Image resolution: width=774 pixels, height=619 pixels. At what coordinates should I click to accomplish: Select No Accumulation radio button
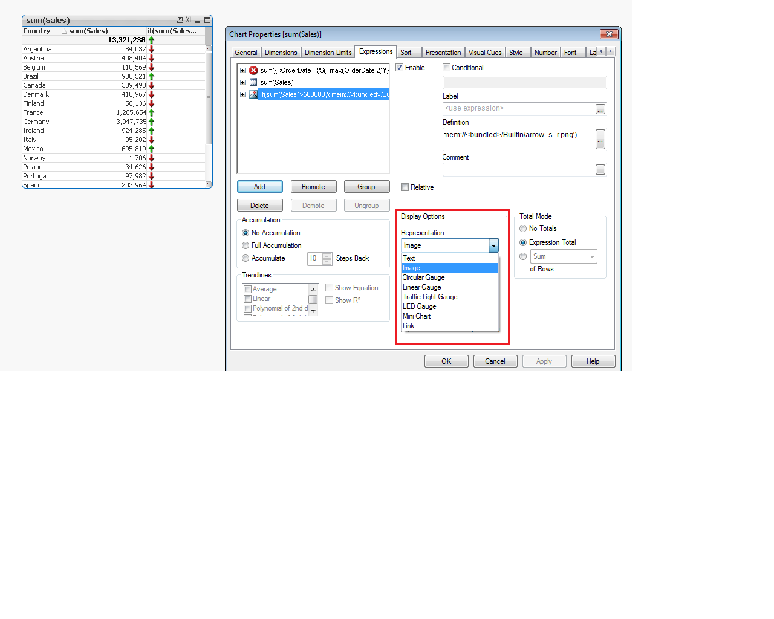pyautogui.click(x=246, y=233)
